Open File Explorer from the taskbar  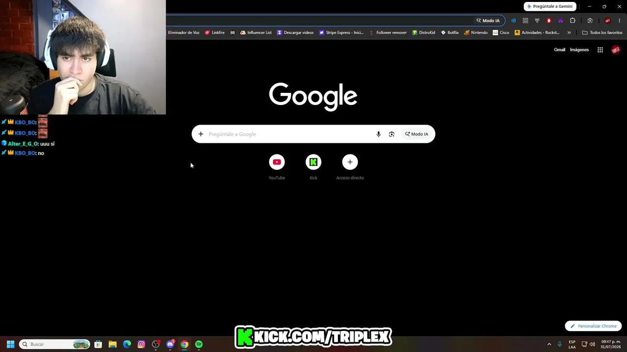click(112, 344)
